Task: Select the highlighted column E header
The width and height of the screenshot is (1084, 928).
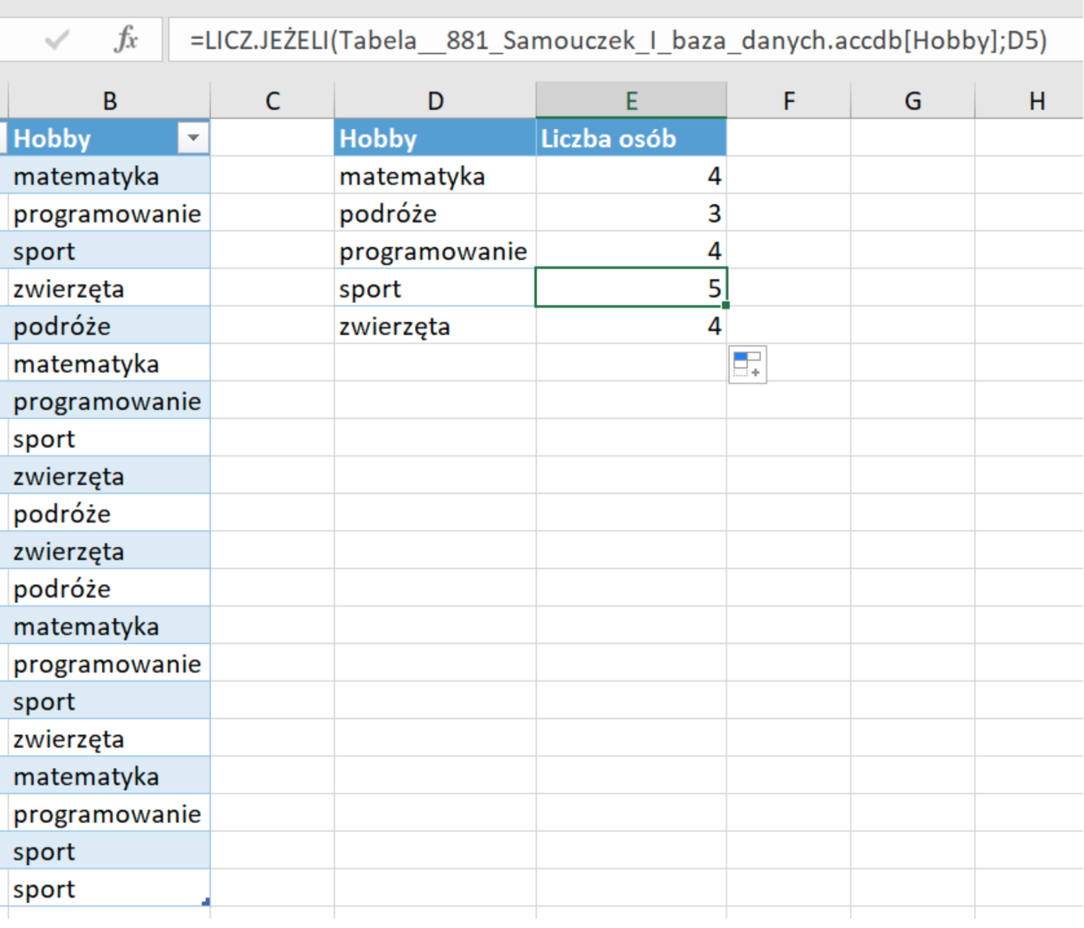Action: pos(631,101)
